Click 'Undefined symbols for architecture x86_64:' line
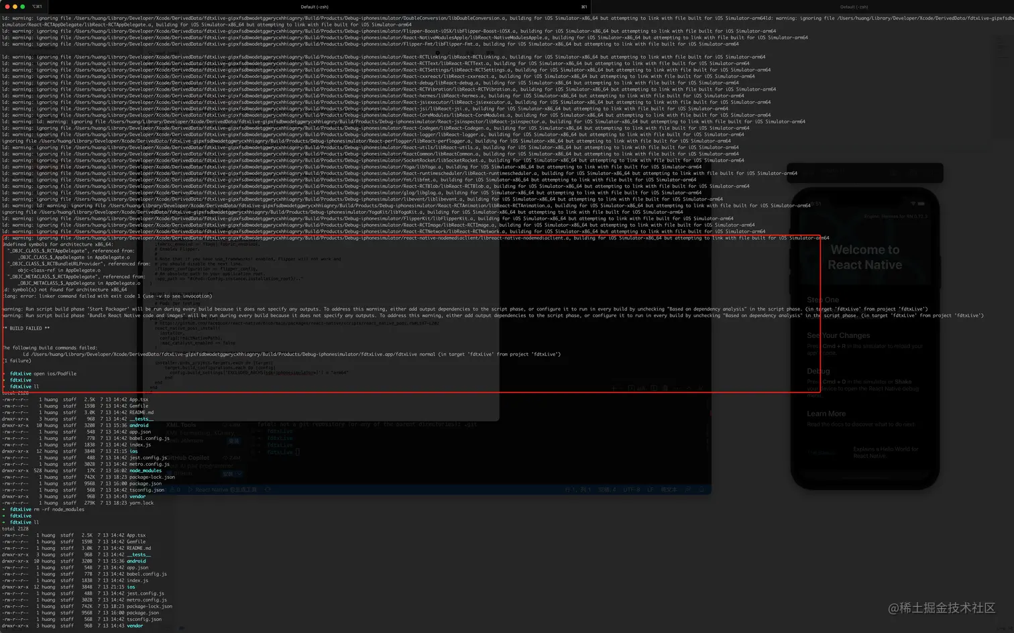This screenshot has width=1014, height=633. [58, 245]
